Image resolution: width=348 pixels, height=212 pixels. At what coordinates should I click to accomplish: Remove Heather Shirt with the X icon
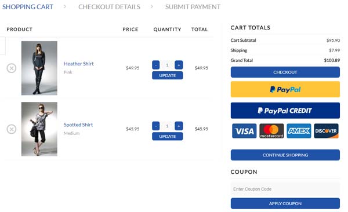click(12, 68)
